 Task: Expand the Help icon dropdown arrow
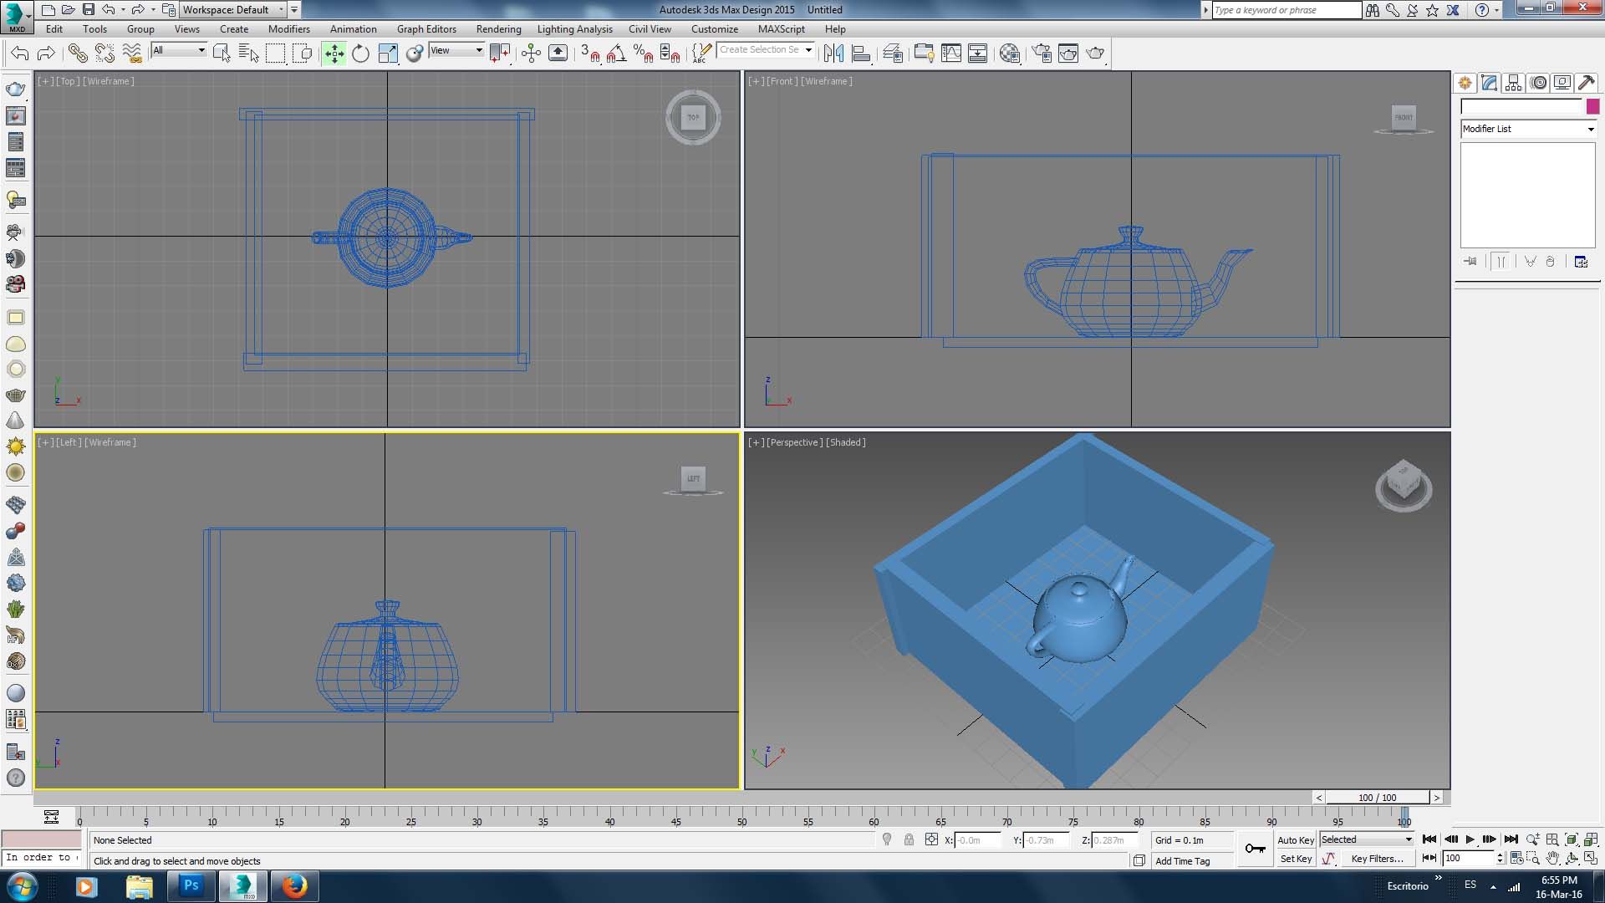[x=1496, y=10]
